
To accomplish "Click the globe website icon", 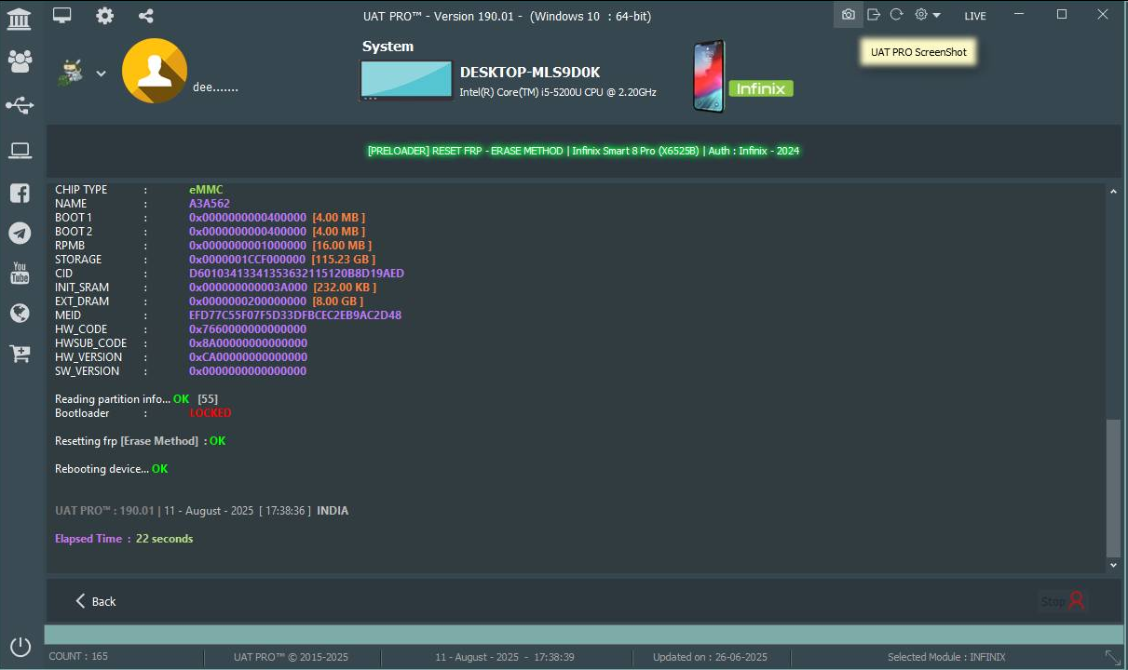I will (x=20, y=314).
